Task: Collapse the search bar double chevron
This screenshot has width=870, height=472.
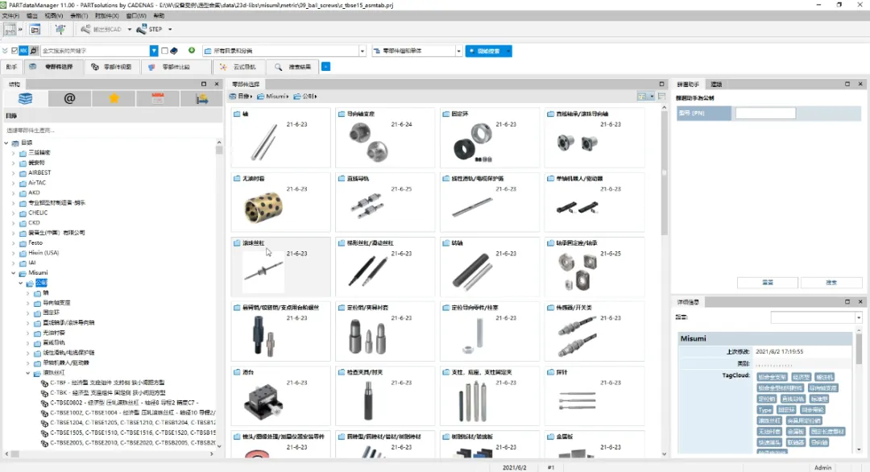Action: pyautogui.click(x=5, y=51)
